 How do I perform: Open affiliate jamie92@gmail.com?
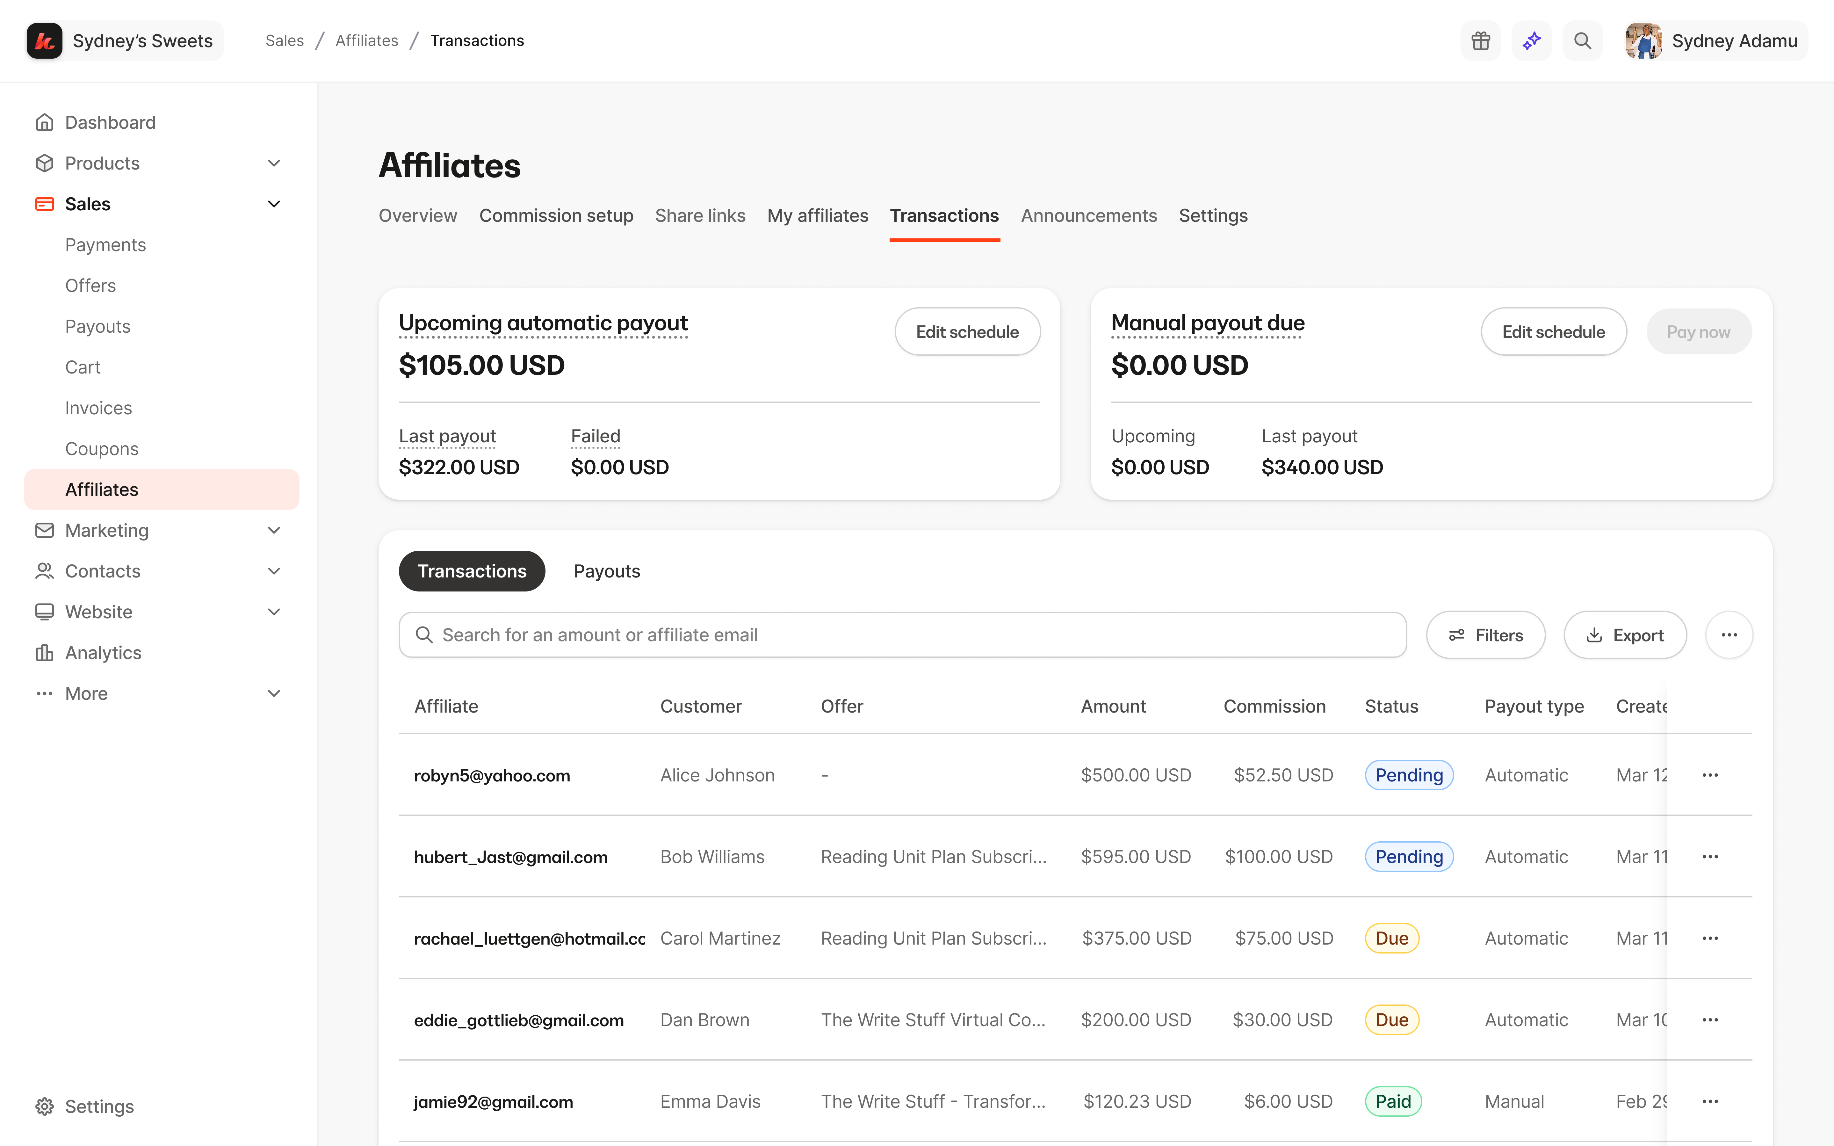[x=493, y=1102]
